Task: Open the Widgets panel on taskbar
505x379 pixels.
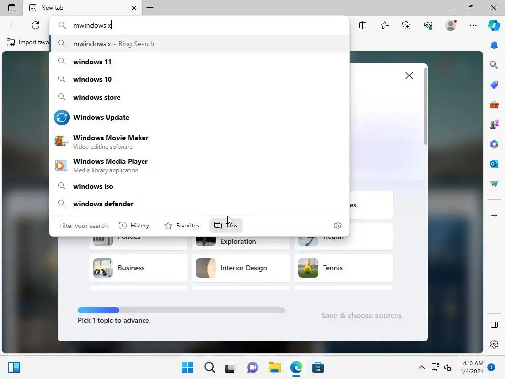Action: point(14,367)
